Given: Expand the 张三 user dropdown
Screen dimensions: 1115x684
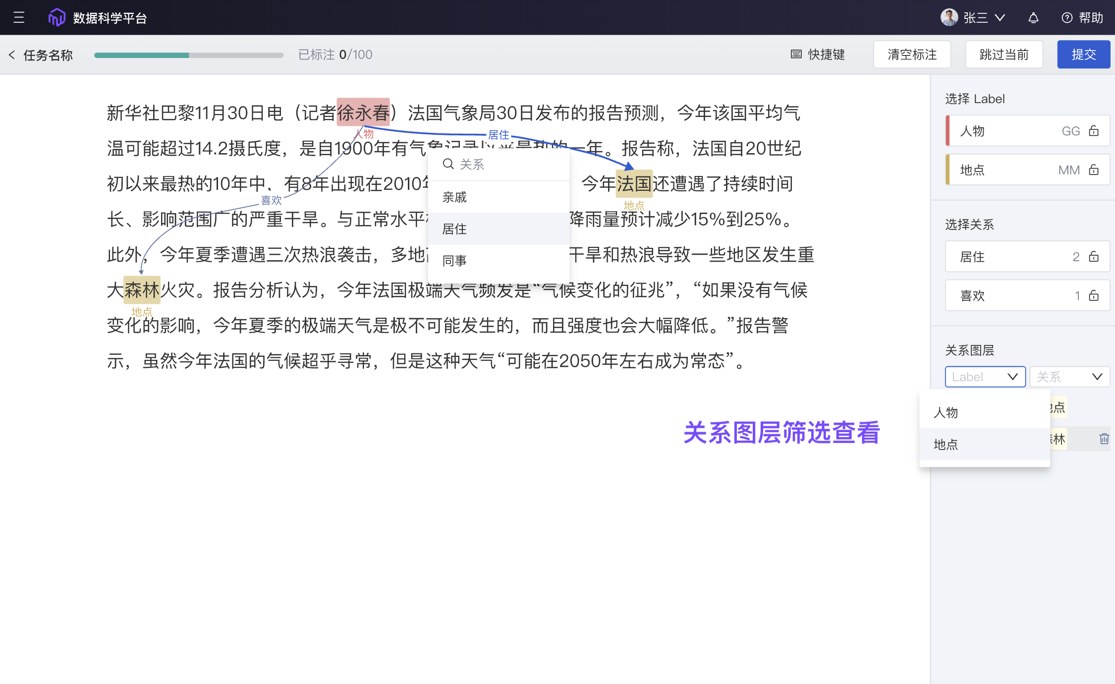Looking at the screenshot, I should [1000, 18].
